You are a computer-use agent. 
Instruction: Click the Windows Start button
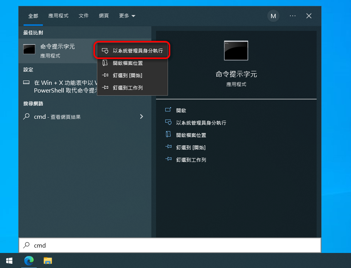click(9, 261)
